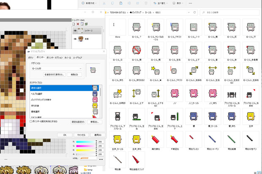Screen dimensions: 262x174
Task: Collapse the レイヤー panel header toggle
Action: tap(73, 20)
